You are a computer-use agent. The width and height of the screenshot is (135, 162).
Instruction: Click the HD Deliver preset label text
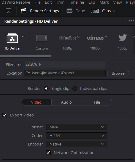(x=12, y=48)
